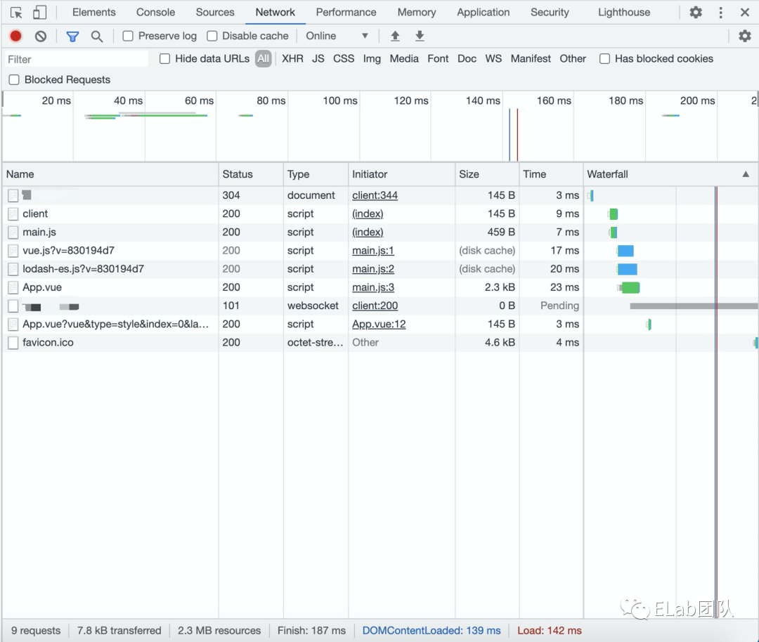Switch to the Lighthouse tab

tap(624, 12)
